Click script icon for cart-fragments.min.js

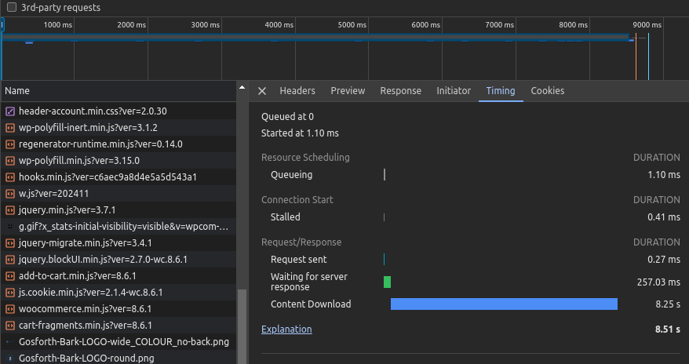10,326
